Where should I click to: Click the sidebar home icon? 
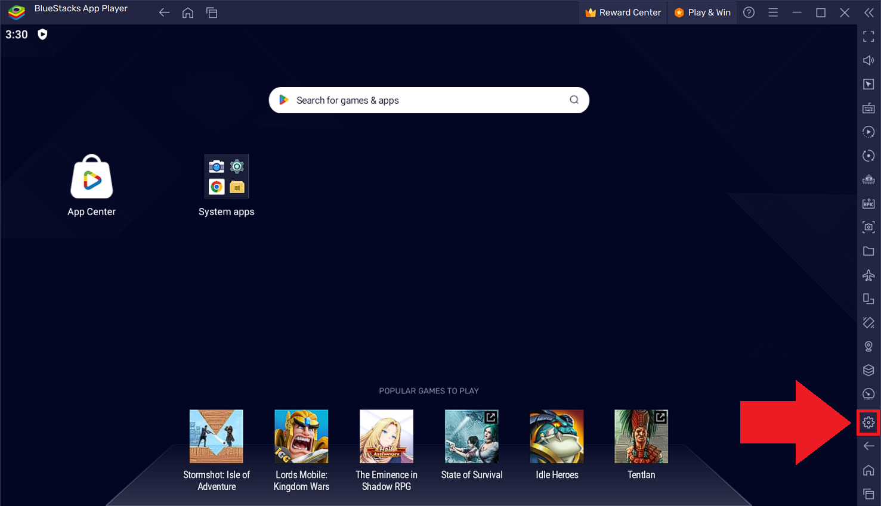(868, 470)
